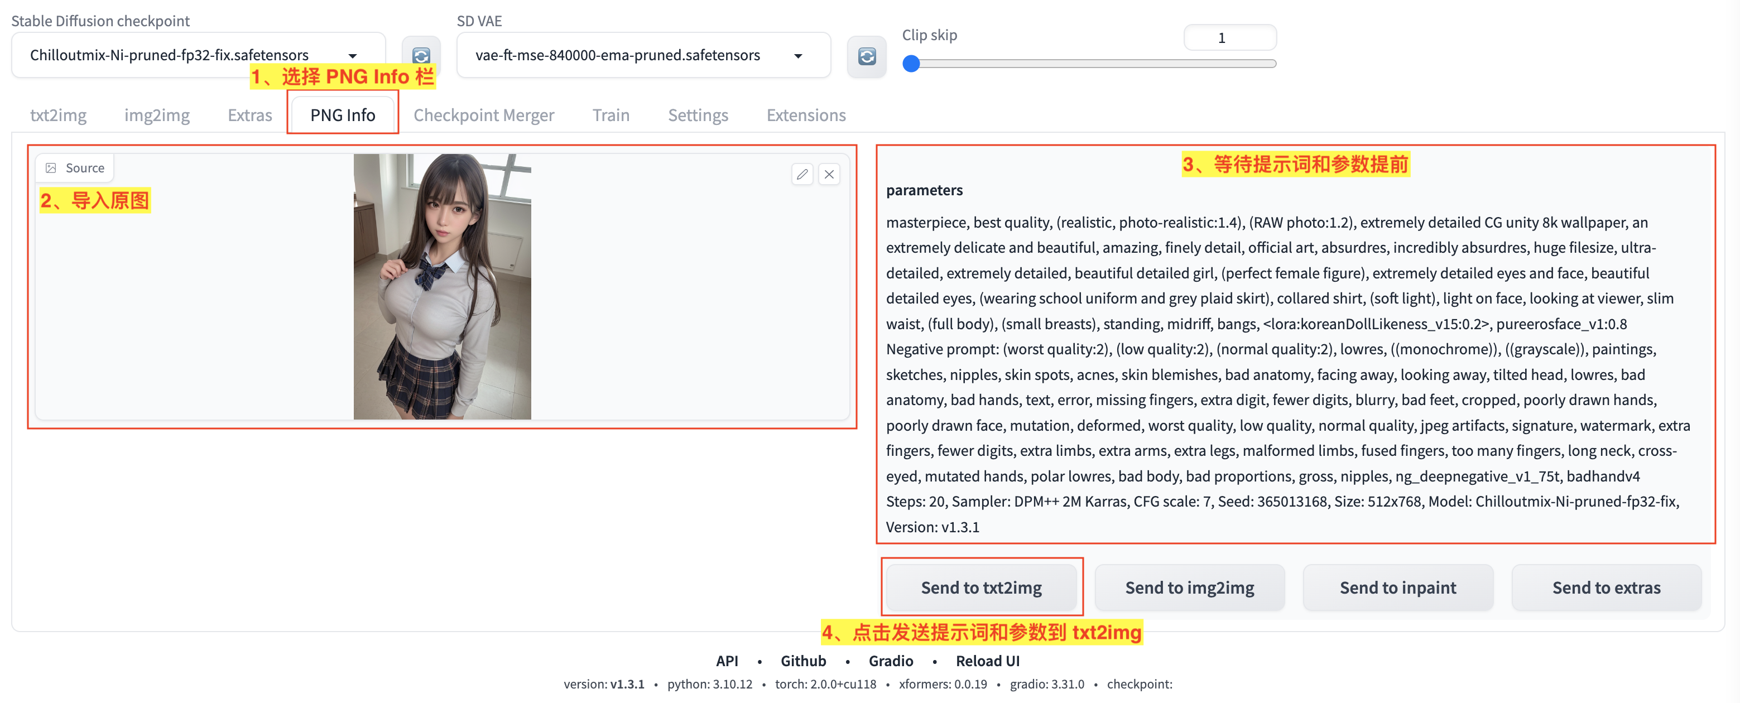Image resolution: width=1740 pixels, height=703 pixels.
Task: Refresh the Stable Diffusion checkpoint list
Action: click(420, 55)
